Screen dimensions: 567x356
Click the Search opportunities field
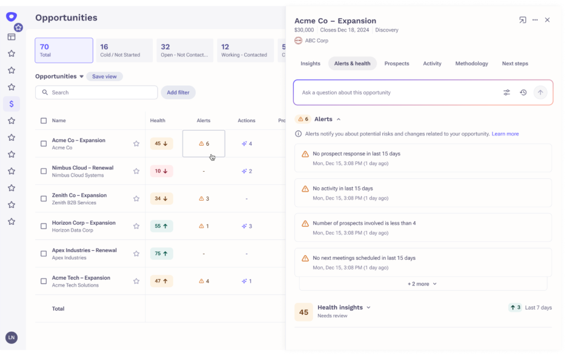(96, 92)
